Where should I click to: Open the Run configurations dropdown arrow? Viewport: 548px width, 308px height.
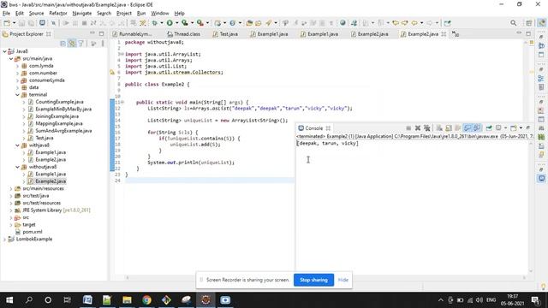pos(177,23)
